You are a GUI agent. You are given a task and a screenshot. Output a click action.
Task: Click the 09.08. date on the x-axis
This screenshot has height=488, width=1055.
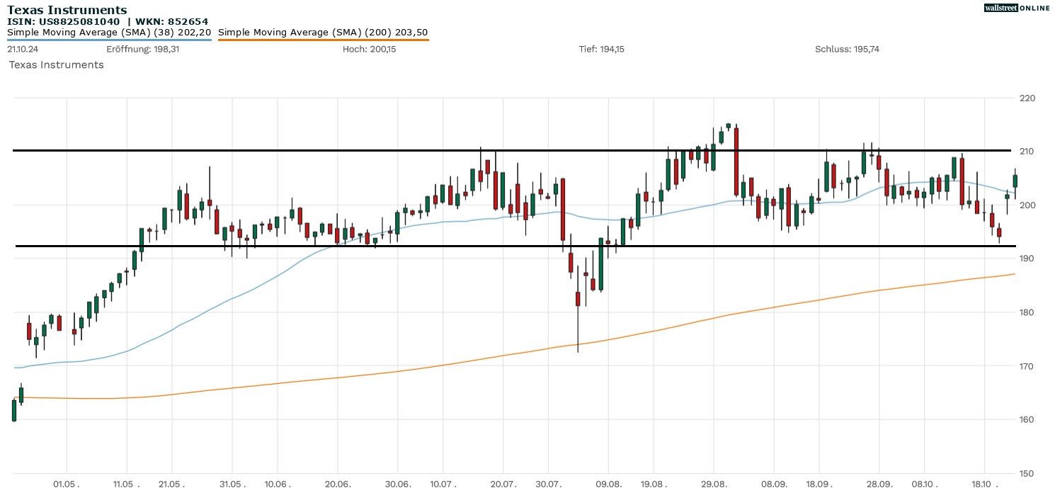[608, 484]
